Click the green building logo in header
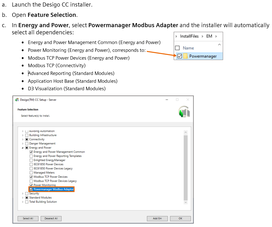This screenshot has width=272, height=227. pos(184,112)
